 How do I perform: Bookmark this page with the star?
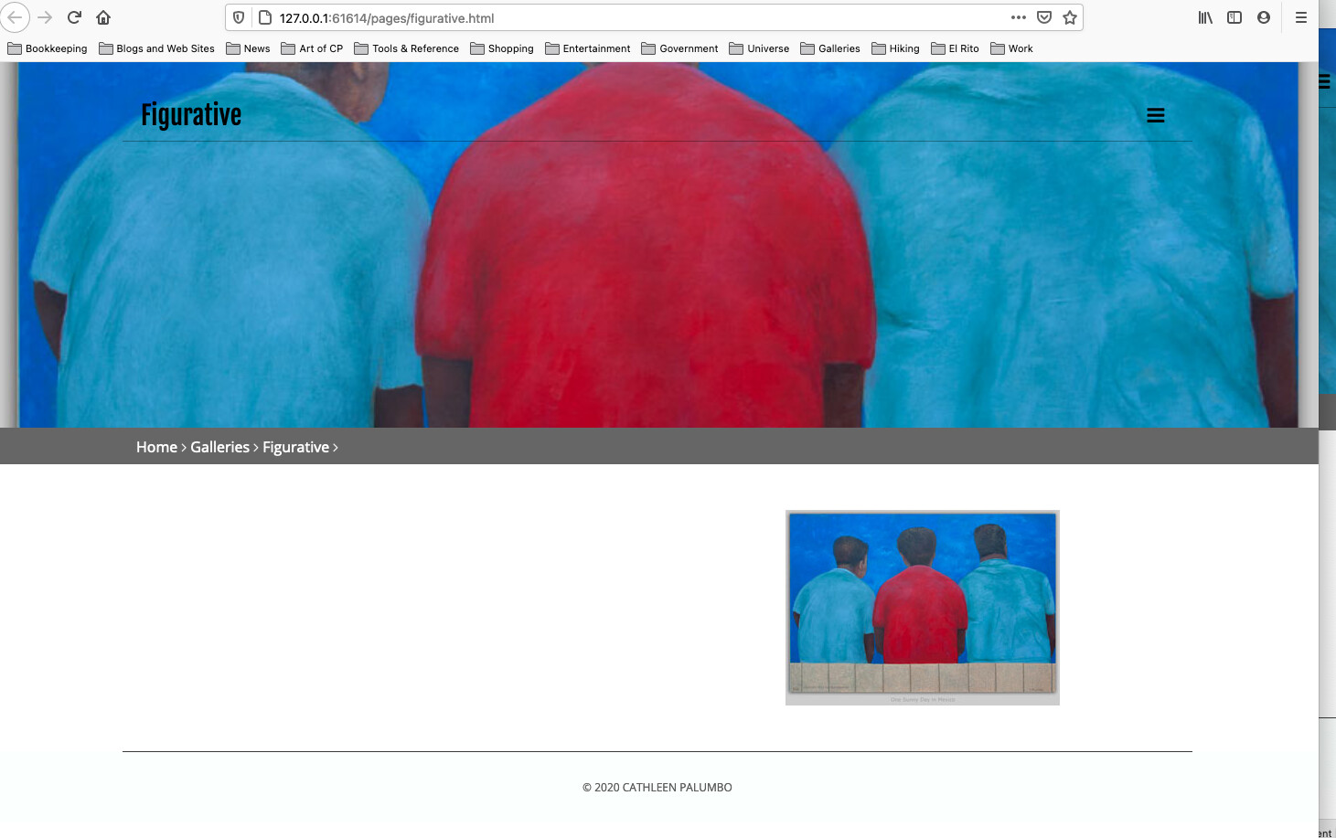coord(1070,17)
